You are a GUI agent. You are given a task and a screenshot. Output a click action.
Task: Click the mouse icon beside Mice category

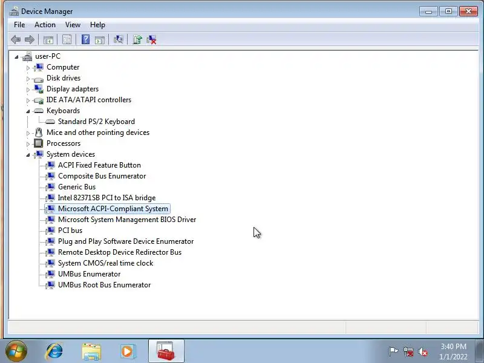[39, 132]
